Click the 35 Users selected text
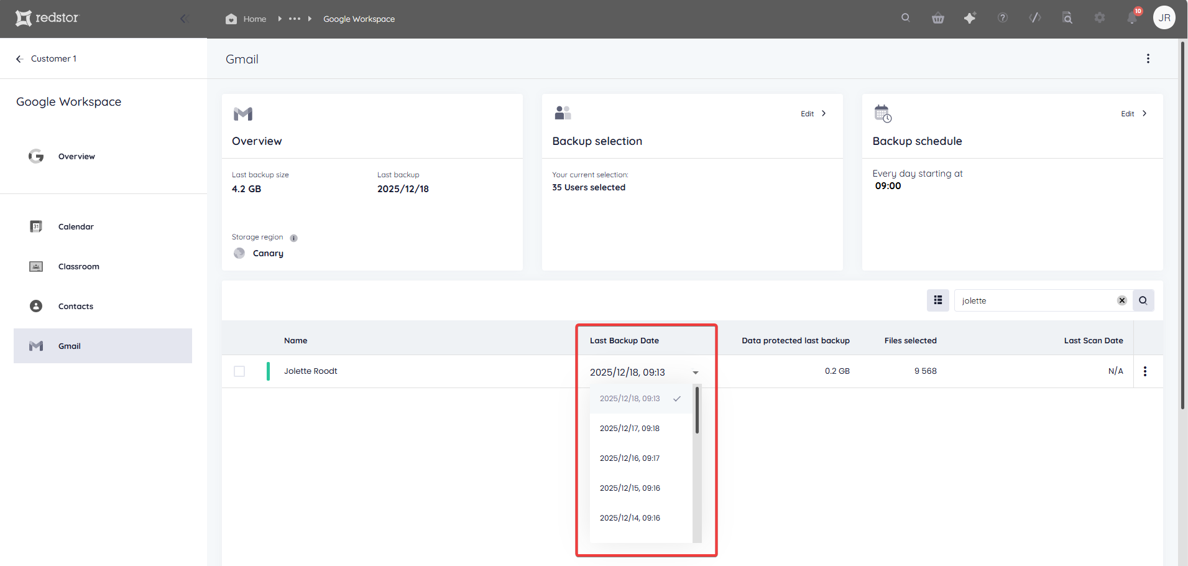Screen dimensions: 1188x566 [589, 188]
